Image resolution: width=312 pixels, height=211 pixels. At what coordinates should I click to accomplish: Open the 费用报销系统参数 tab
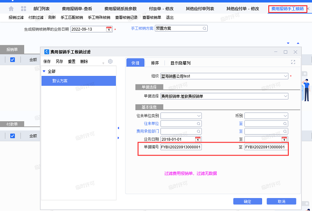tap(120, 8)
